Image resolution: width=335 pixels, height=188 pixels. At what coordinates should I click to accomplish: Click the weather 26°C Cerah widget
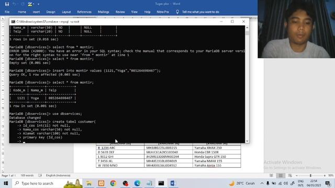(242, 183)
